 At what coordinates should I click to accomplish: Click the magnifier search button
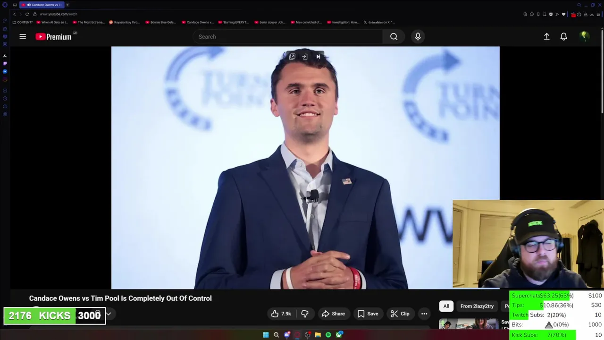(x=394, y=36)
